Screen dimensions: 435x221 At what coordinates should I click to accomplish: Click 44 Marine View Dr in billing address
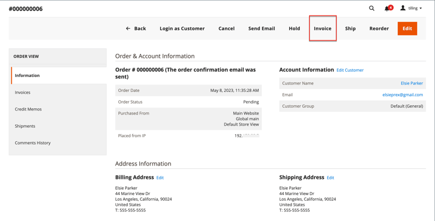click(x=133, y=194)
